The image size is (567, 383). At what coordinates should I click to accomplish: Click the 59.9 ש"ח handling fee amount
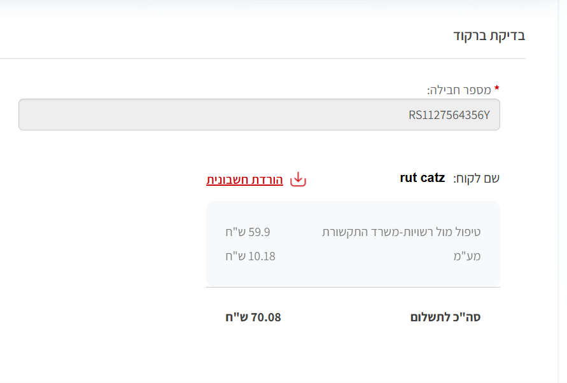click(x=252, y=232)
